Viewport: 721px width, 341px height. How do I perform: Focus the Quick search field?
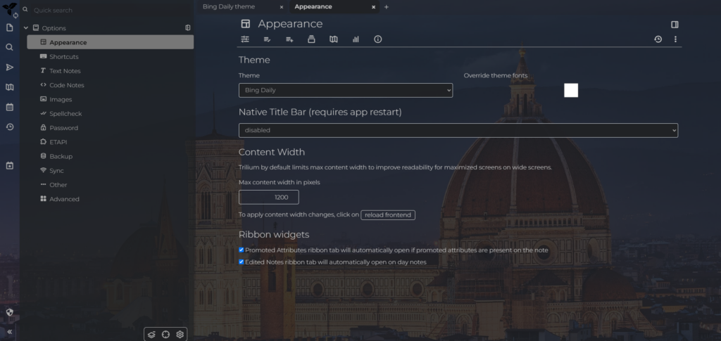tap(111, 10)
